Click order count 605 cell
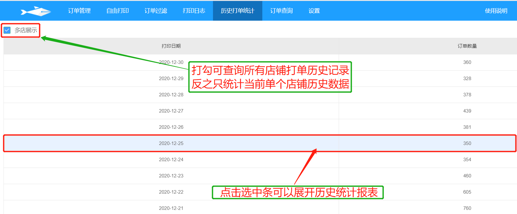This screenshot has height=214, width=517. point(467,192)
